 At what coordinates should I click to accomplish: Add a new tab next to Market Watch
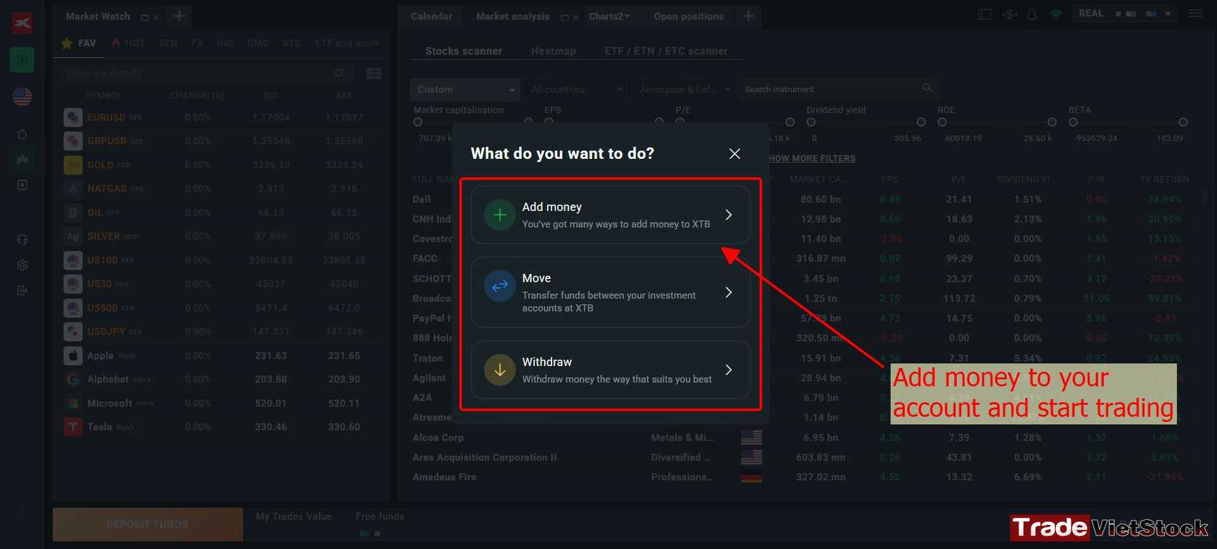[179, 16]
